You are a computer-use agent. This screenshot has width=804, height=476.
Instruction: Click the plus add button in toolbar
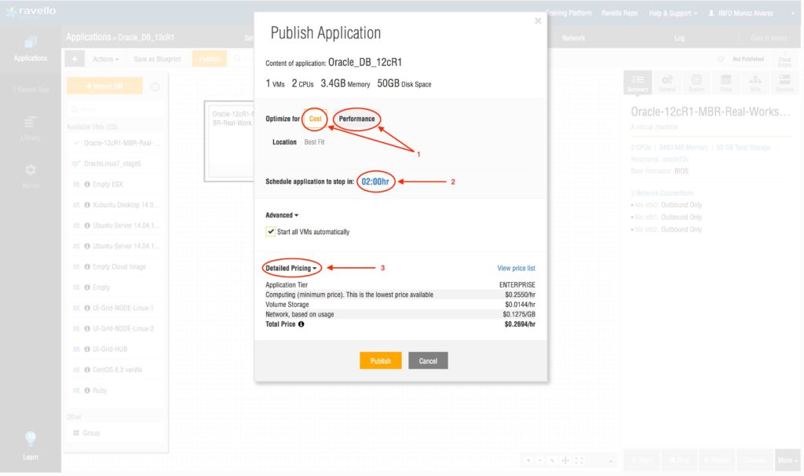pos(75,59)
